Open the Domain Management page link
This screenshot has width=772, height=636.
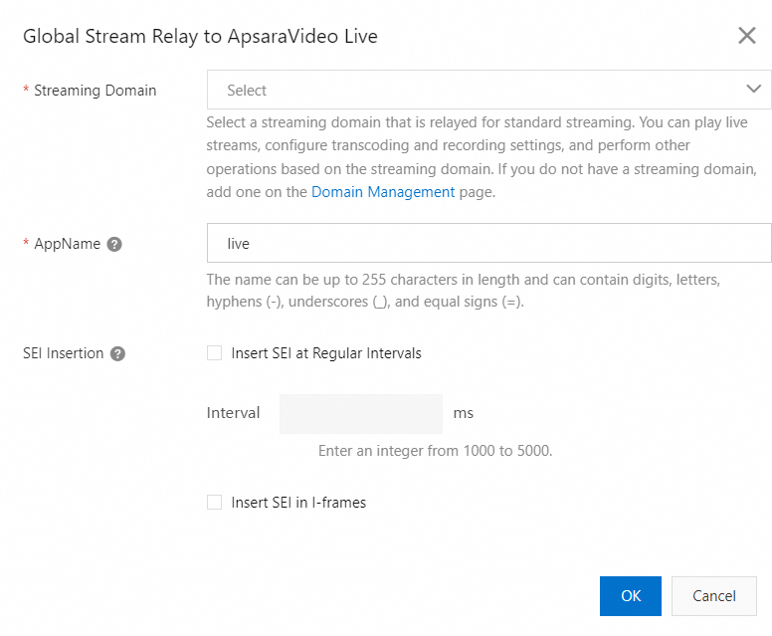pos(383,192)
